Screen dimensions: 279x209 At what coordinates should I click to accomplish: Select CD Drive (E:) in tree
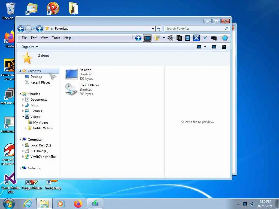pyautogui.click(x=39, y=151)
